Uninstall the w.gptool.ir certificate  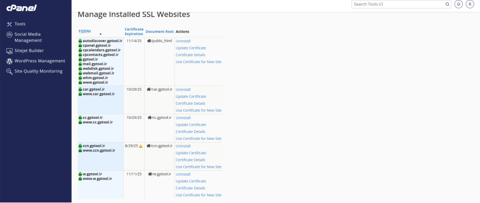point(183,174)
